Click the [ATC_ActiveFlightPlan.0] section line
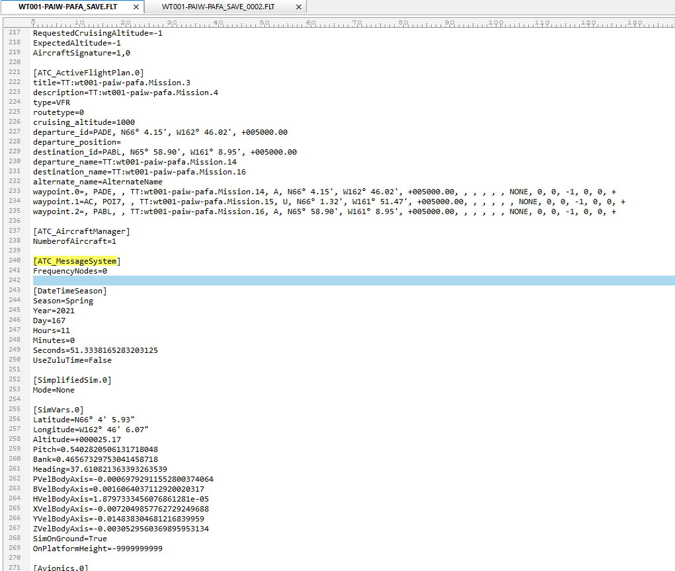The width and height of the screenshot is (675, 571). [88, 73]
